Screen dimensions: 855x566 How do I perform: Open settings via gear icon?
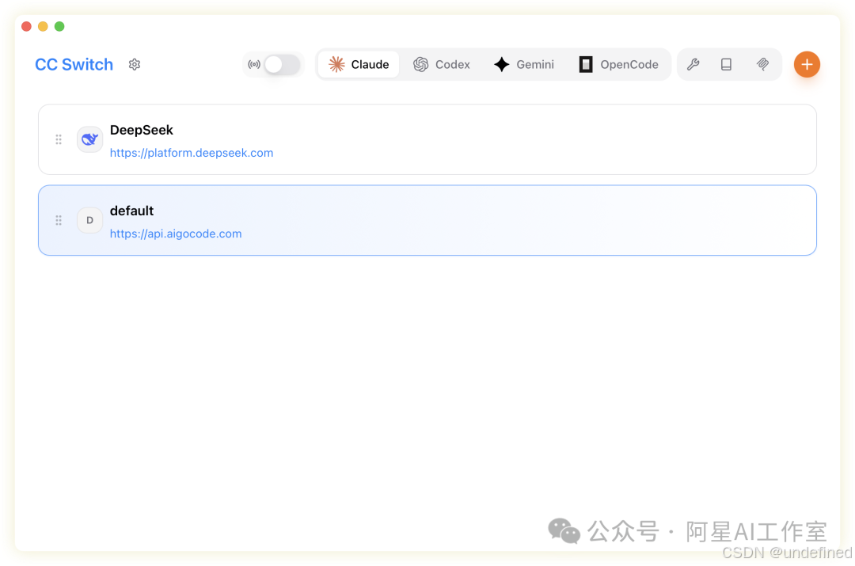135,64
